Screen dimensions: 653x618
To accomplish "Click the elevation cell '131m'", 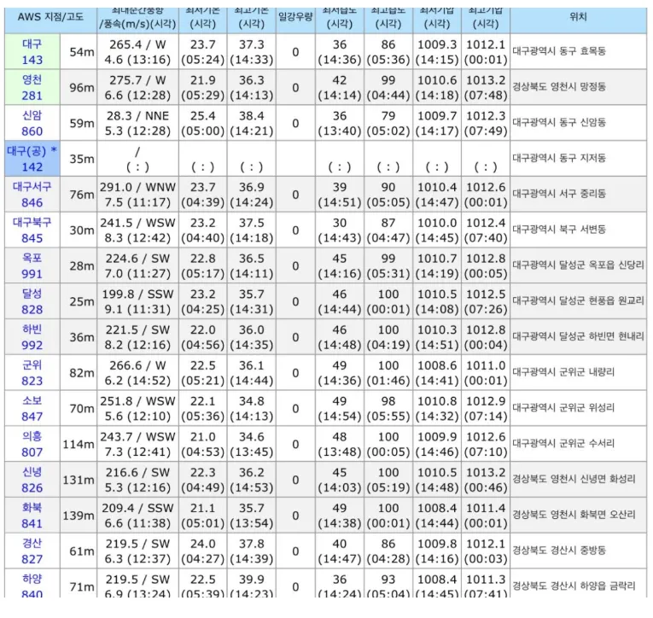I will click(79, 481).
